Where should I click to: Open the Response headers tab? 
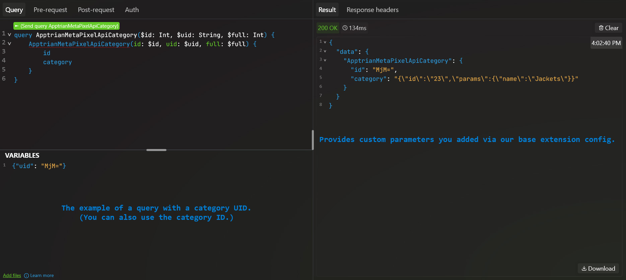tap(372, 10)
